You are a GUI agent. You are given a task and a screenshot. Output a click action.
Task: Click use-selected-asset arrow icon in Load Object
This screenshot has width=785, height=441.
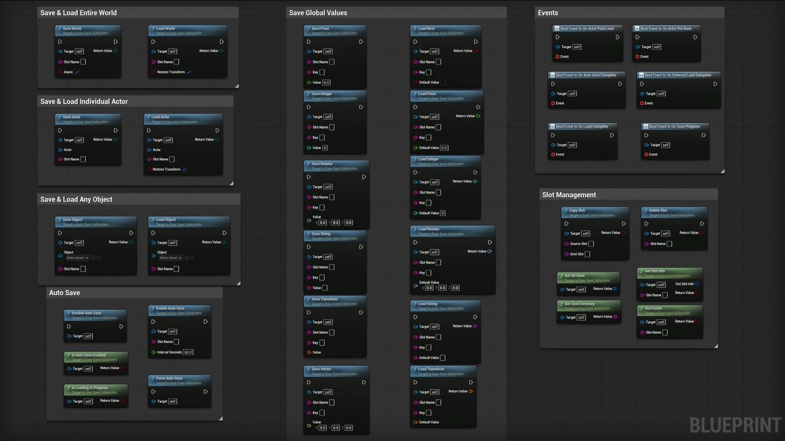point(186,258)
